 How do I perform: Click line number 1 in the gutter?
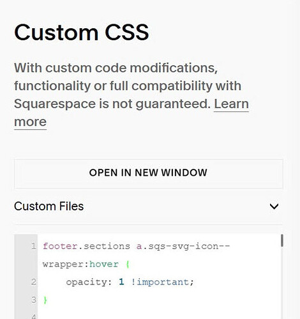[x=34, y=246]
